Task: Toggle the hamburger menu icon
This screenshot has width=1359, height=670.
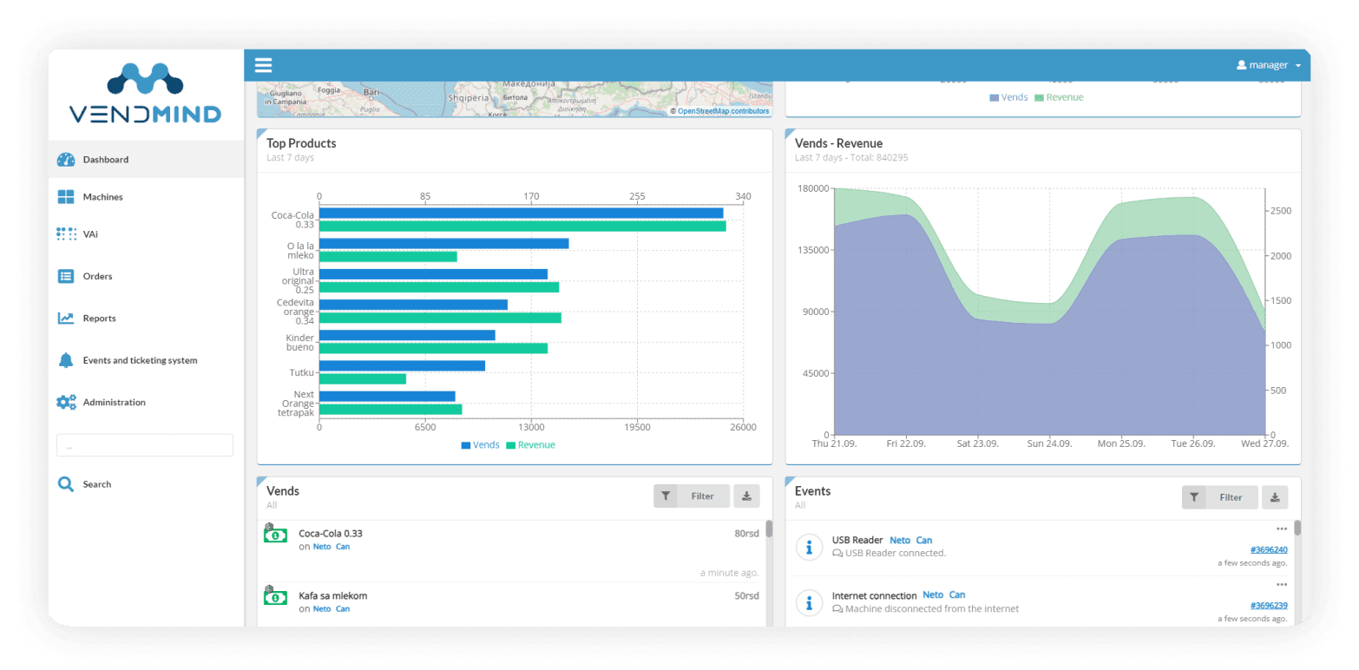Action: (x=263, y=65)
